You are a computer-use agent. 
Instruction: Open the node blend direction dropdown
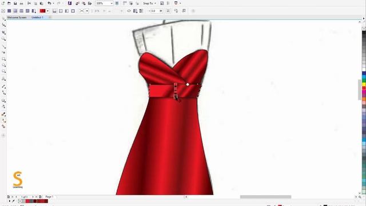tap(83, 11)
